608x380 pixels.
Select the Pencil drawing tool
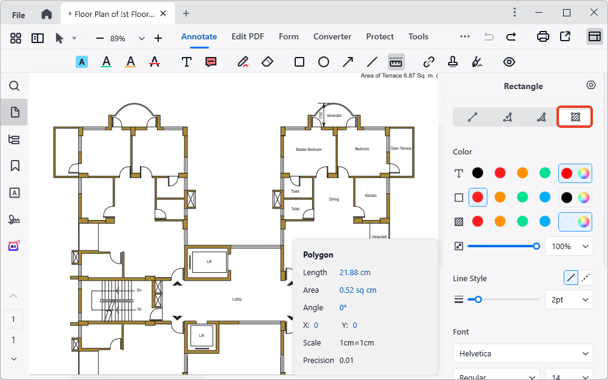(242, 61)
